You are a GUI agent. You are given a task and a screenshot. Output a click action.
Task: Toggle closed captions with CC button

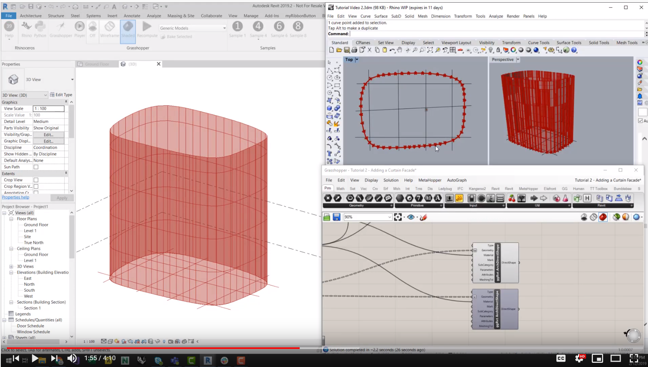[x=561, y=358]
